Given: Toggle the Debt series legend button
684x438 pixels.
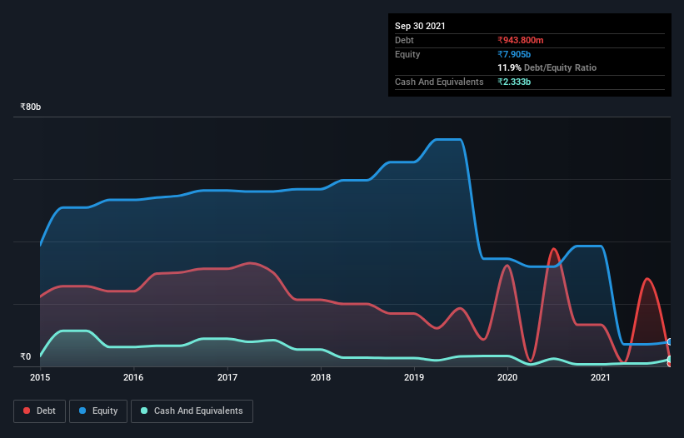Looking at the screenshot, I should [x=40, y=411].
